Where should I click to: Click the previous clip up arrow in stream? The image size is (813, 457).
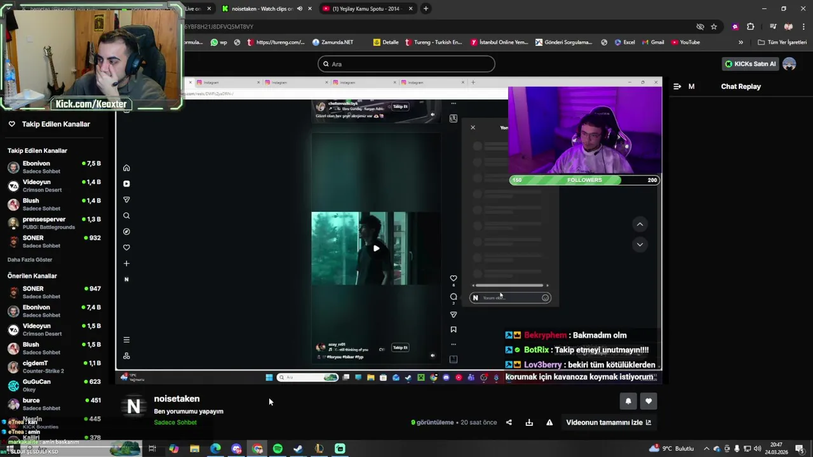tap(640, 224)
